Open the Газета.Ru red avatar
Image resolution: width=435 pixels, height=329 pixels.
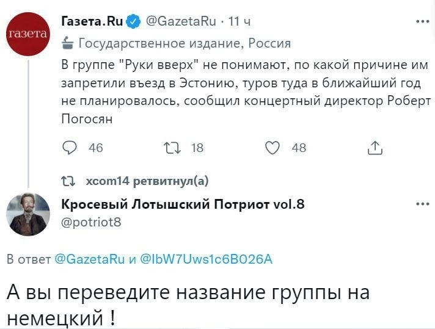[29, 34]
